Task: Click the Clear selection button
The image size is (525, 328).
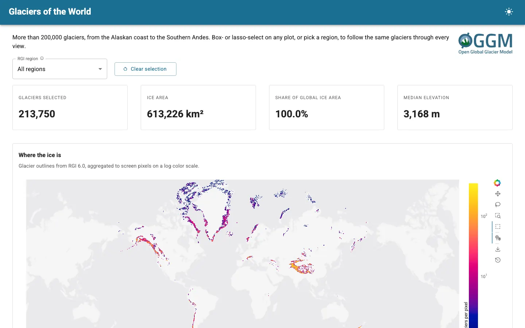Action: click(x=145, y=69)
